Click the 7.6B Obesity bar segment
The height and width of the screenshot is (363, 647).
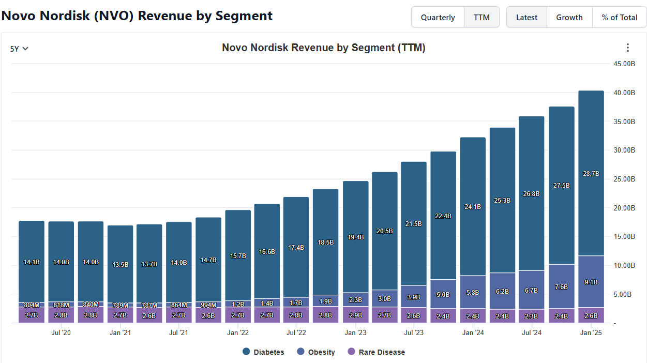562,286
